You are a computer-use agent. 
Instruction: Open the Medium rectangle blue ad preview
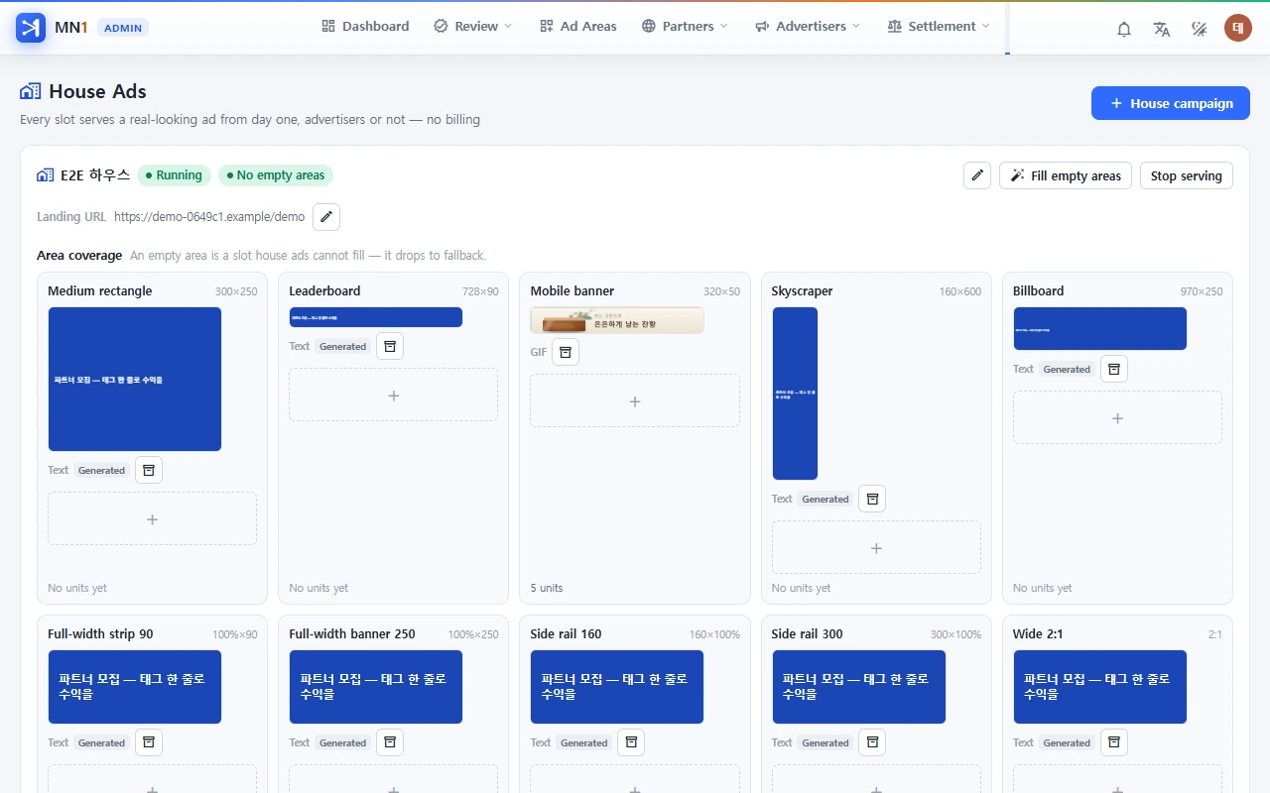pyautogui.click(x=135, y=379)
